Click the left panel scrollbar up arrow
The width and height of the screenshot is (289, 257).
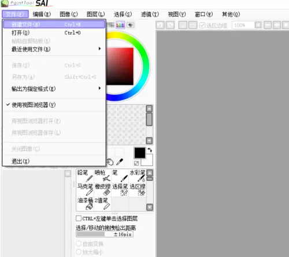click(68, 173)
